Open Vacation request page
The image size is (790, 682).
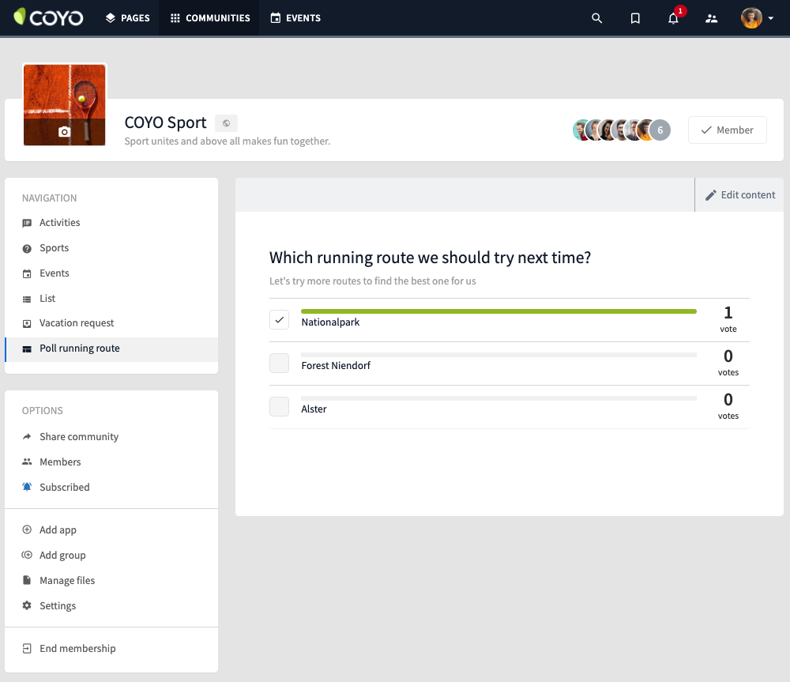[77, 322]
